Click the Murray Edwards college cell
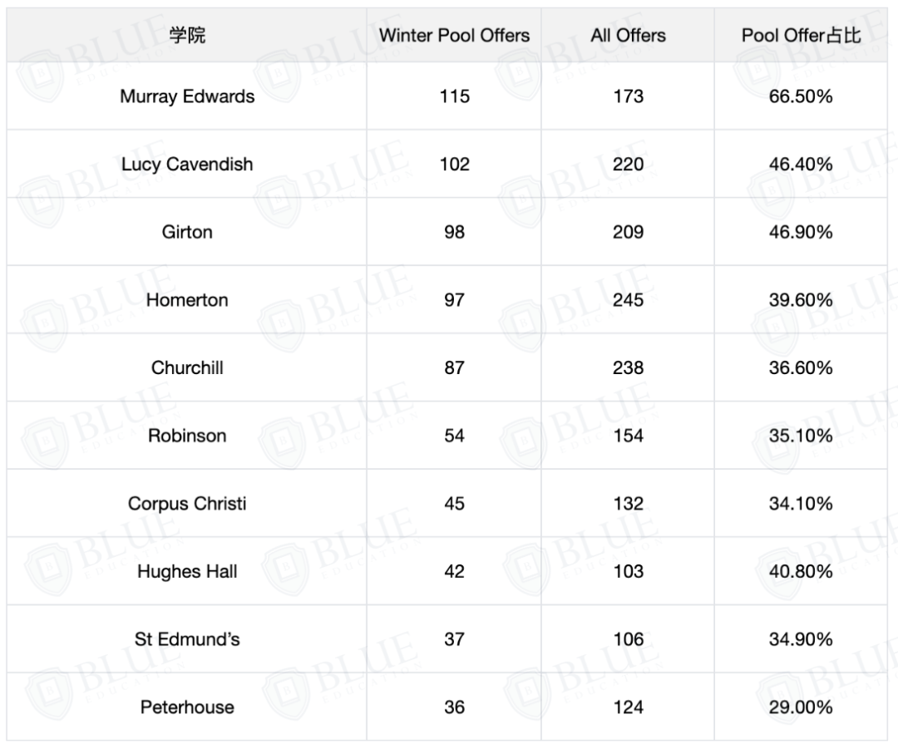Screen dimensions: 898x749 187,96
